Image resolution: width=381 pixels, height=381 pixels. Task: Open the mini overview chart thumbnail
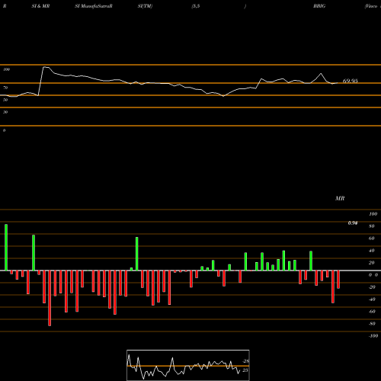188,365
